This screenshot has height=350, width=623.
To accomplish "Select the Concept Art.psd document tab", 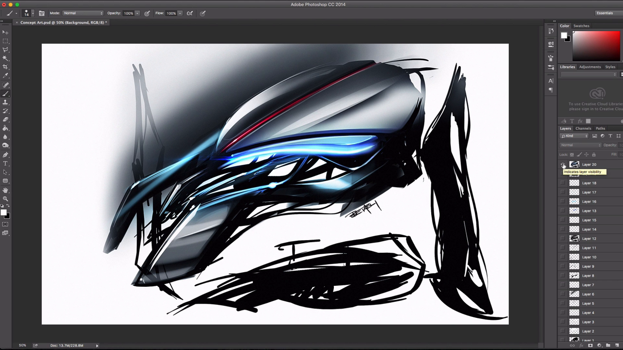I will [x=62, y=22].
